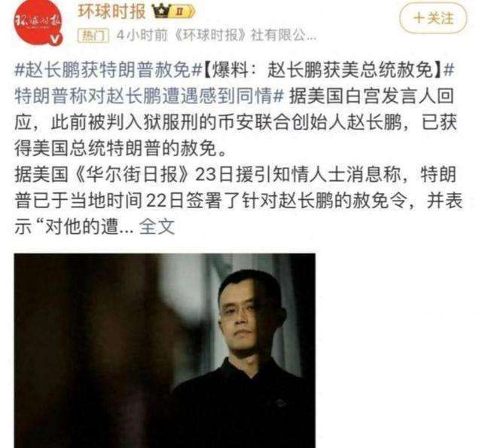Tap the 热门 tag label
The height and width of the screenshot is (448, 482).
coord(93,35)
